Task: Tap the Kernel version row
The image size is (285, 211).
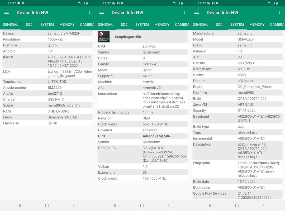Action: click(47, 61)
